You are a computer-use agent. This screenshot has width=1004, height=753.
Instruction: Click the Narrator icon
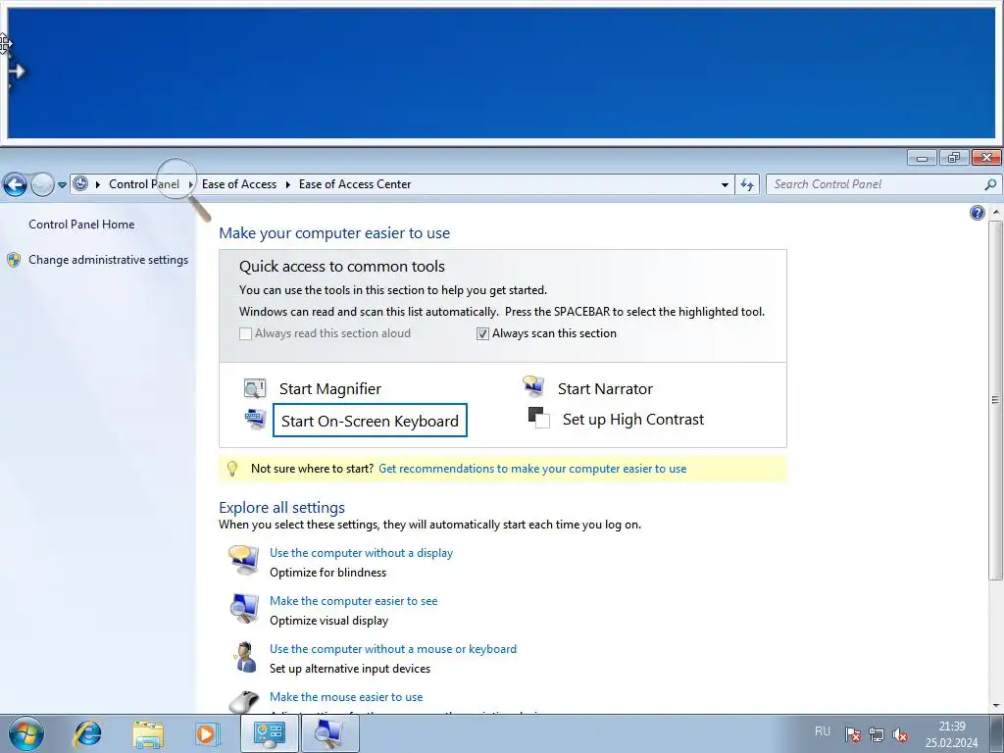[x=533, y=386]
